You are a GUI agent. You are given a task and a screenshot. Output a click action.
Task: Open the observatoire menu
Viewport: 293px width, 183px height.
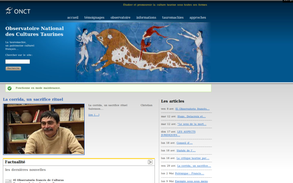coord(120,17)
